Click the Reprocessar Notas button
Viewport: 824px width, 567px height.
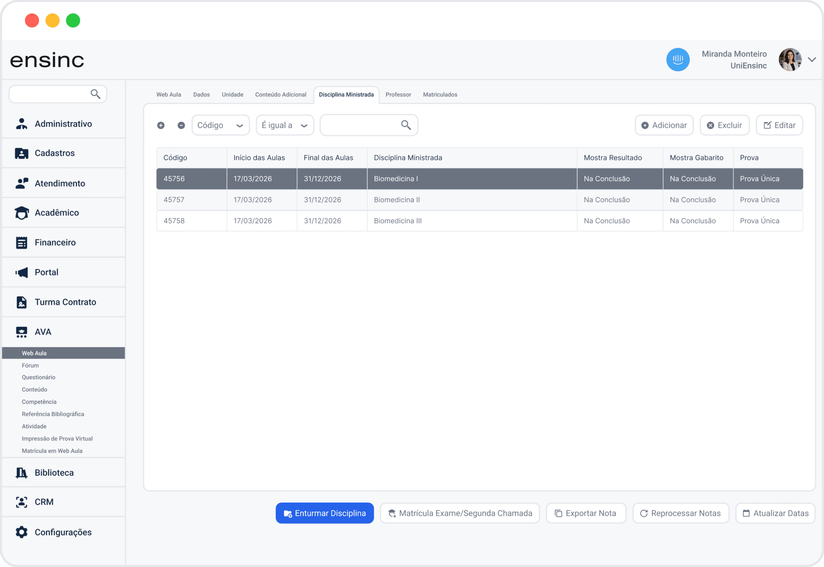tap(681, 513)
